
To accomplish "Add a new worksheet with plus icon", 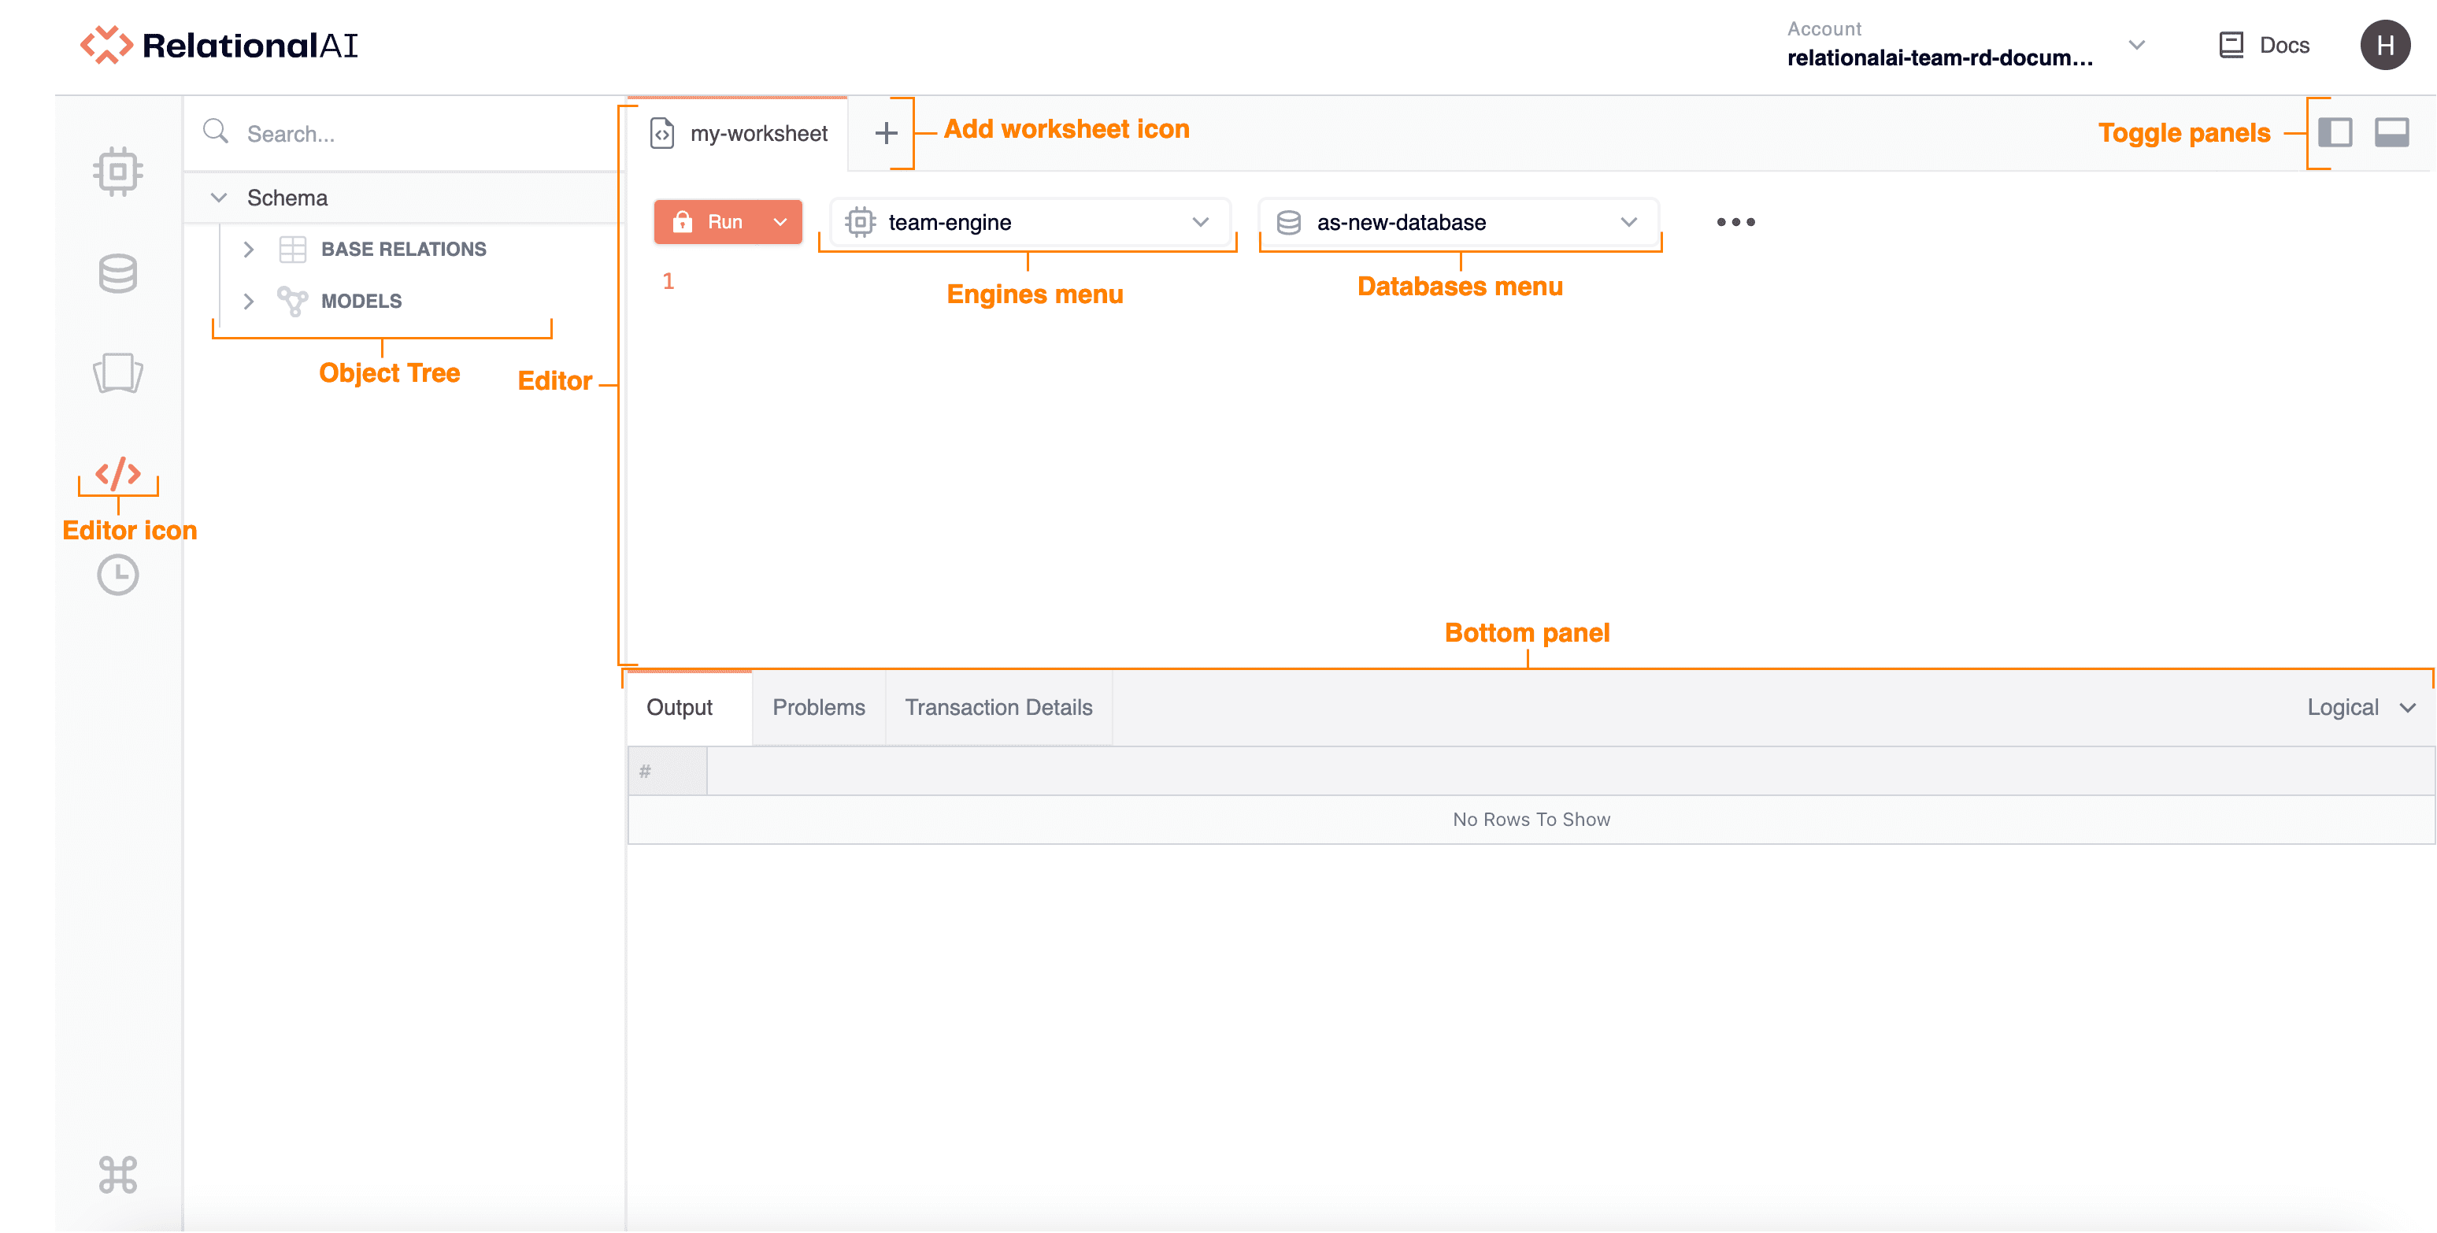I will click(x=886, y=133).
